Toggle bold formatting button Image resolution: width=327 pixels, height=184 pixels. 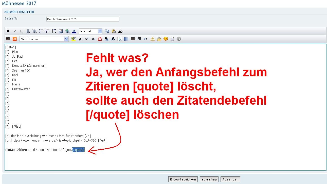8,31
